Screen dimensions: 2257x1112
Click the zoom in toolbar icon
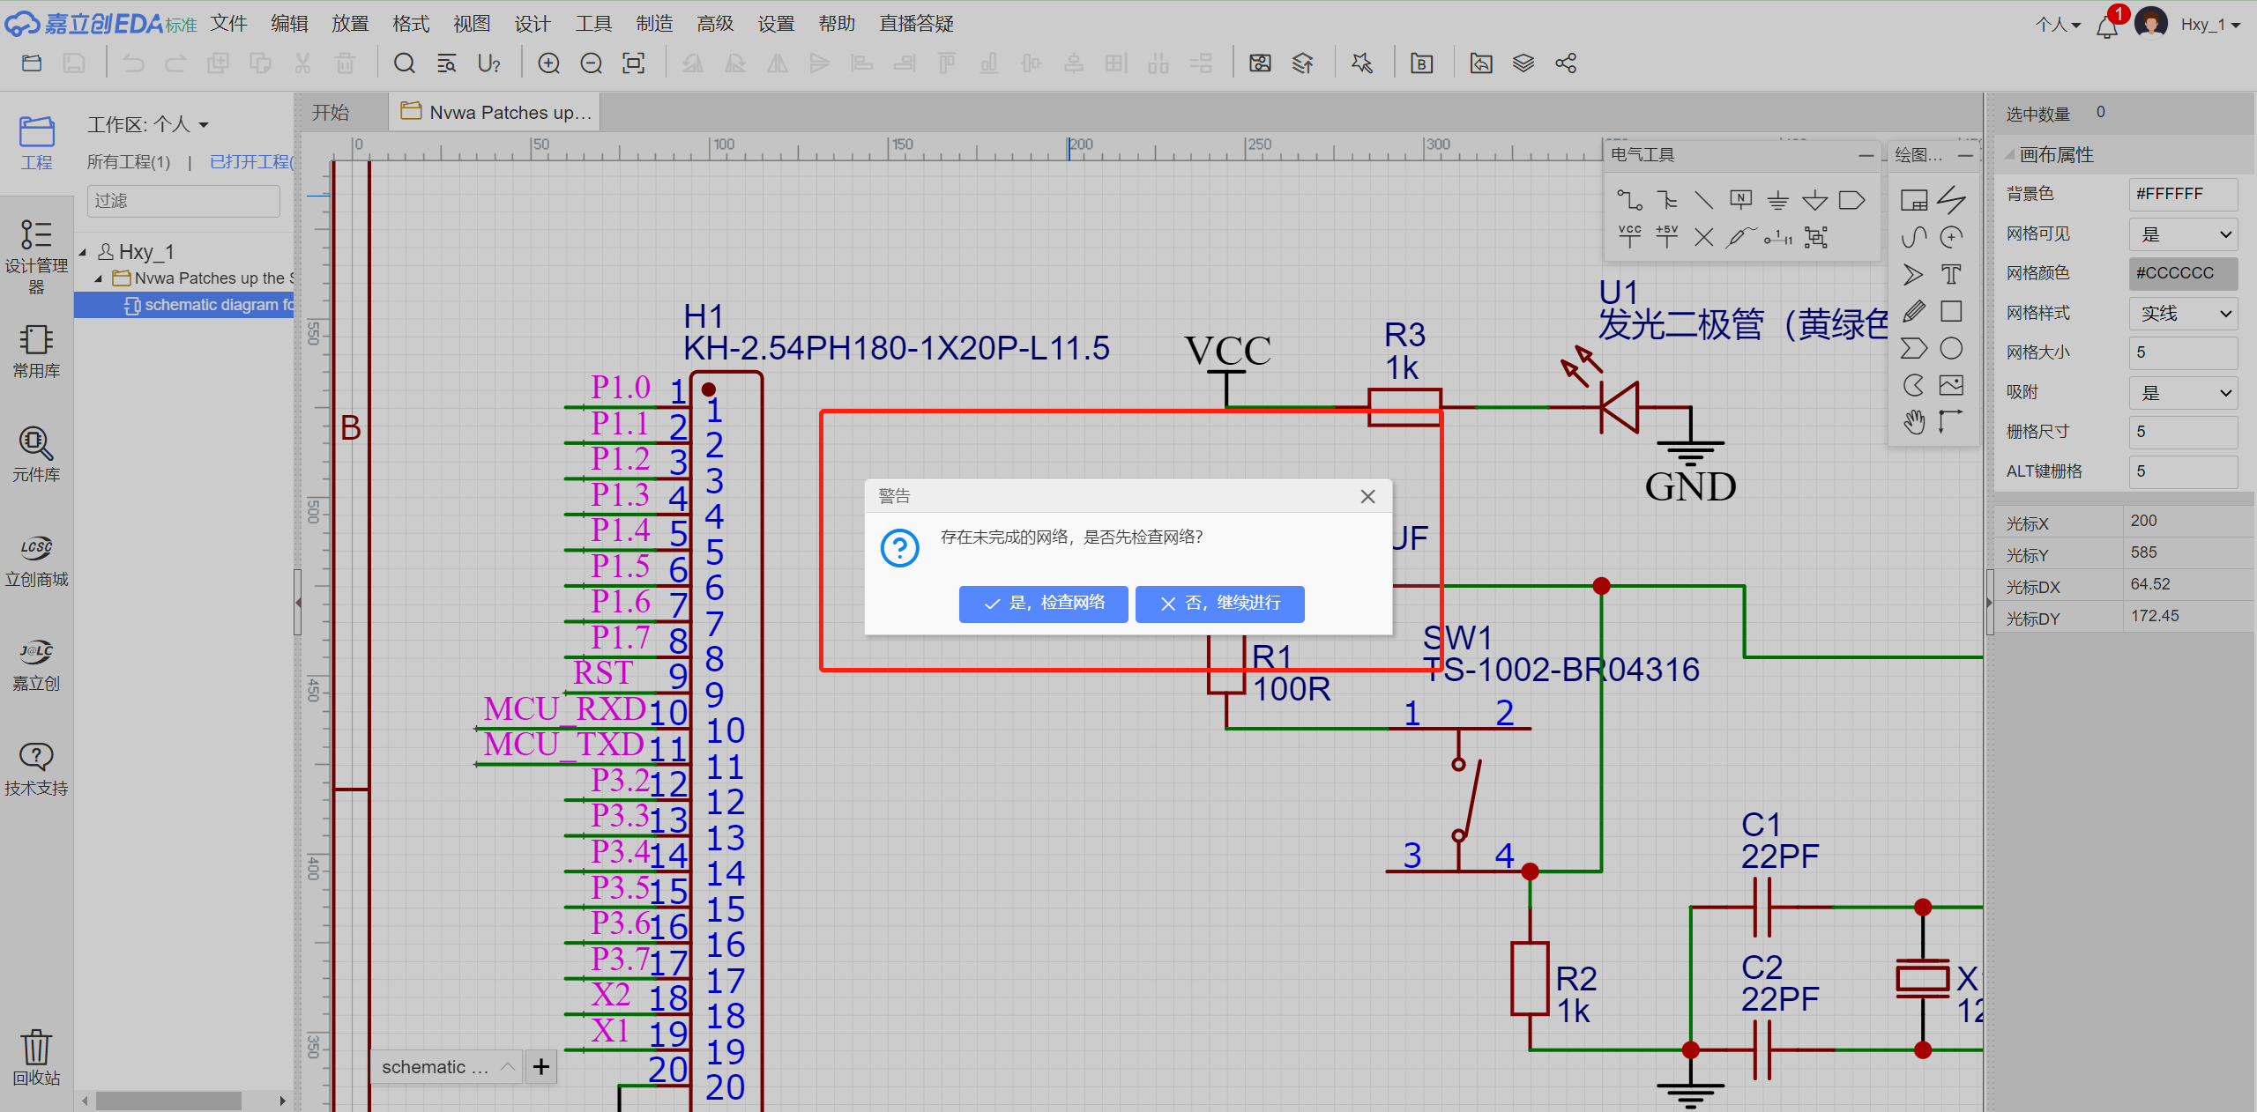pos(548,63)
